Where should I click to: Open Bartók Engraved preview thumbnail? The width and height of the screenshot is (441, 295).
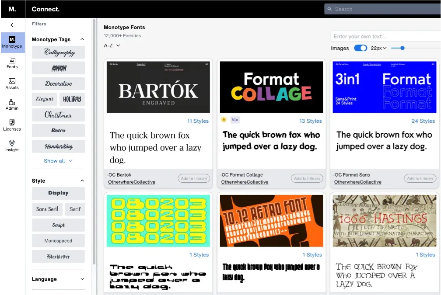pos(158,87)
